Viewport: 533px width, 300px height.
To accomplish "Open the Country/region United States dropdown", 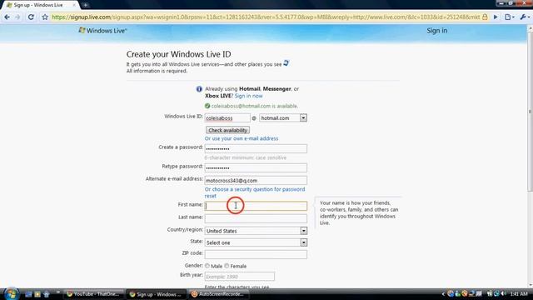I will point(256,231).
